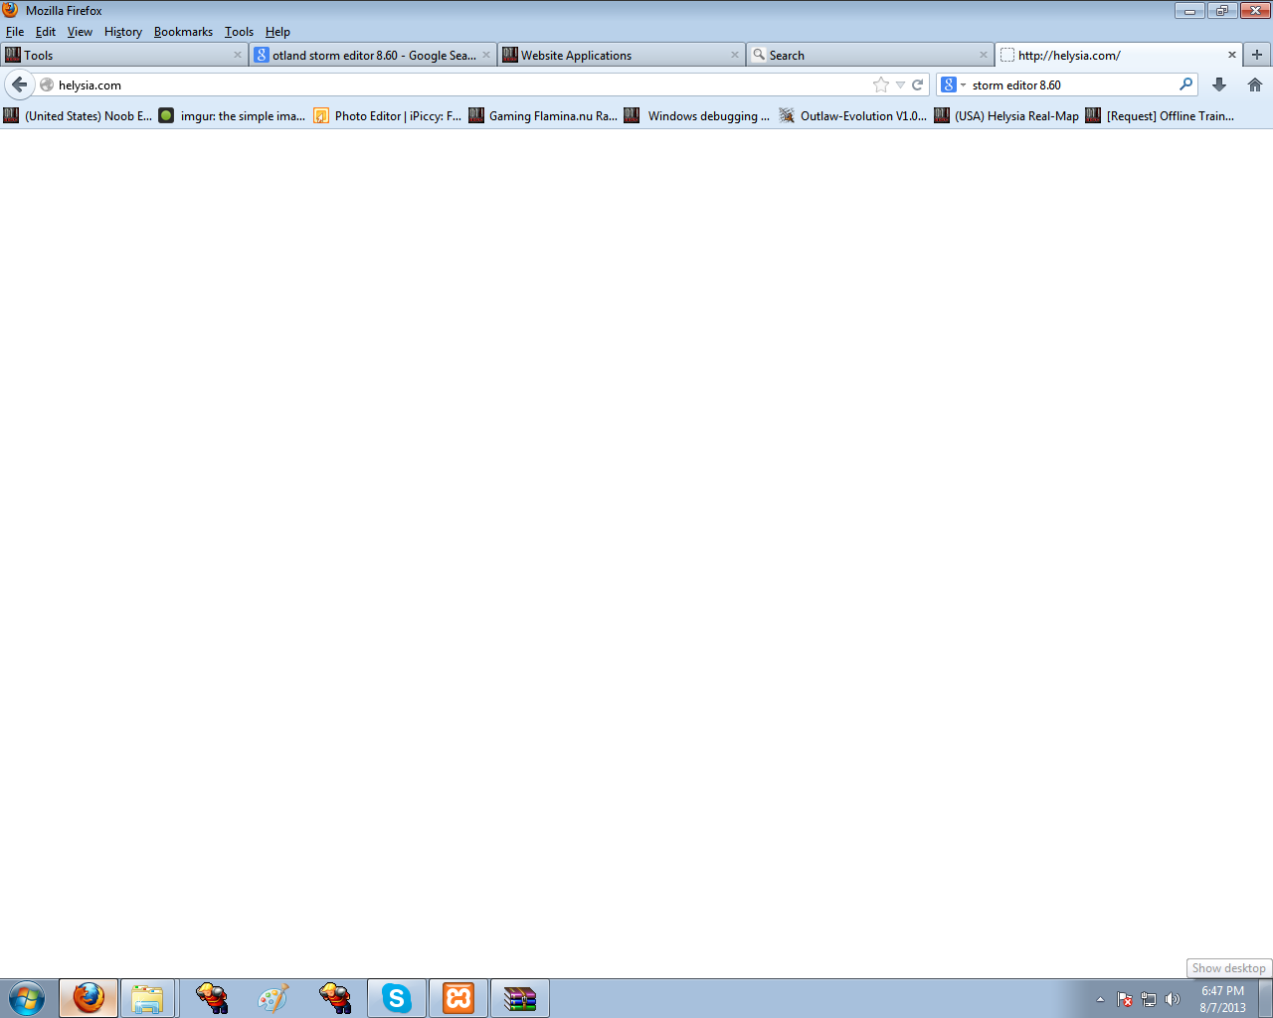Viewport: 1273px width, 1018px height.
Task: Open the View menu
Action: (80, 32)
